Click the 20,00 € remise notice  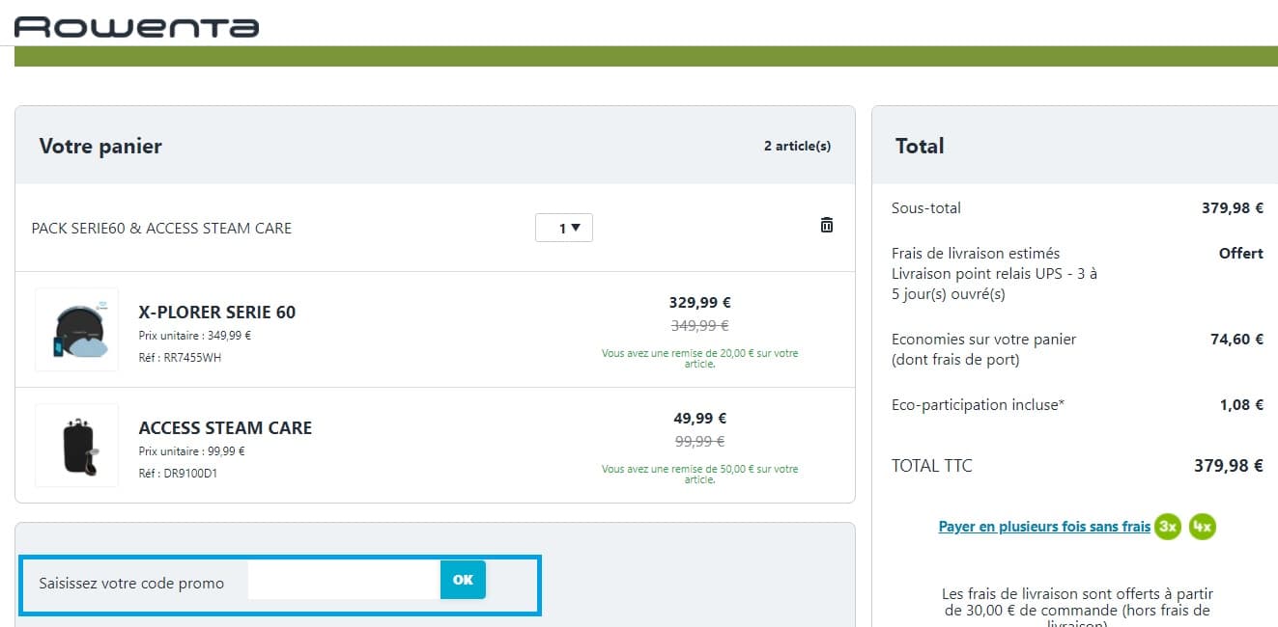tap(699, 358)
